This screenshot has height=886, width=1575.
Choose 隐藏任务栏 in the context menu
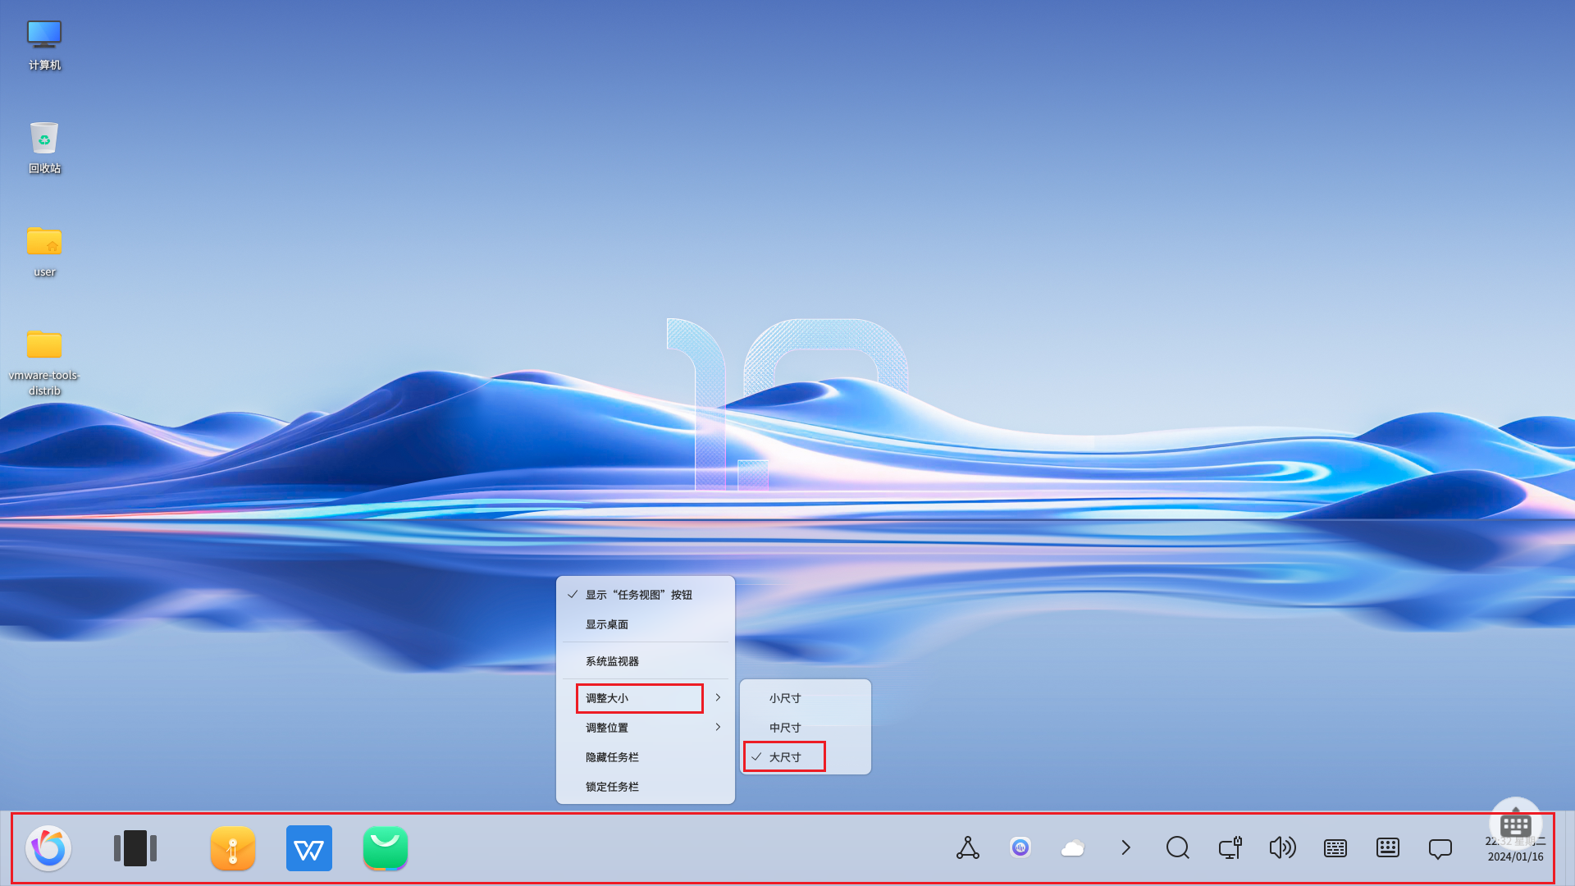pyautogui.click(x=646, y=757)
